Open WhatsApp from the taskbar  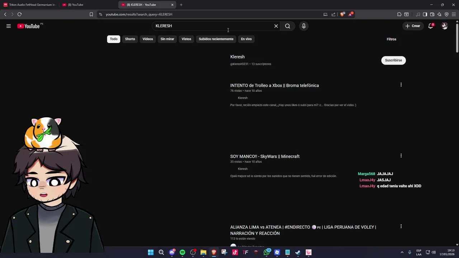tap(266, 252)
